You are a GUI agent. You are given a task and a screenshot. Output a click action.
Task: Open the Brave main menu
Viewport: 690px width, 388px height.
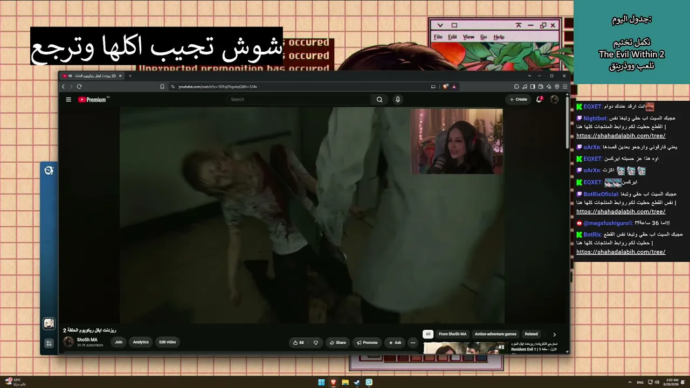565,87
